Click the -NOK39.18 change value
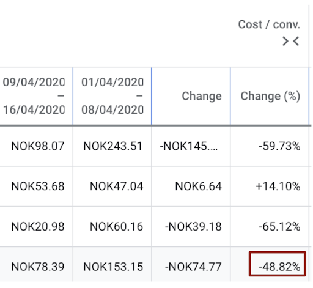The height and width of the screenshot is (288, 313). tap(193, 226)
